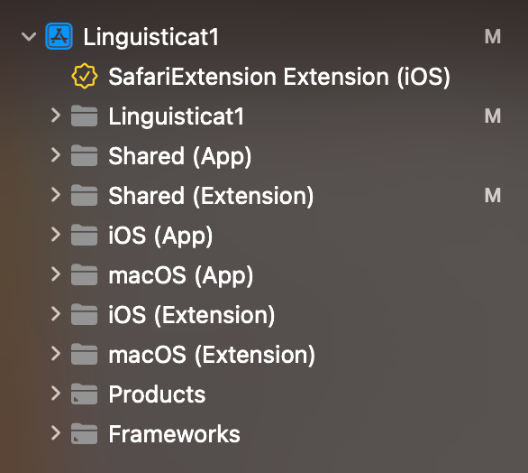This screenshot has width=528, height=473.
Task: Click the Linguisticat1 folder icon
Action: 84,116
